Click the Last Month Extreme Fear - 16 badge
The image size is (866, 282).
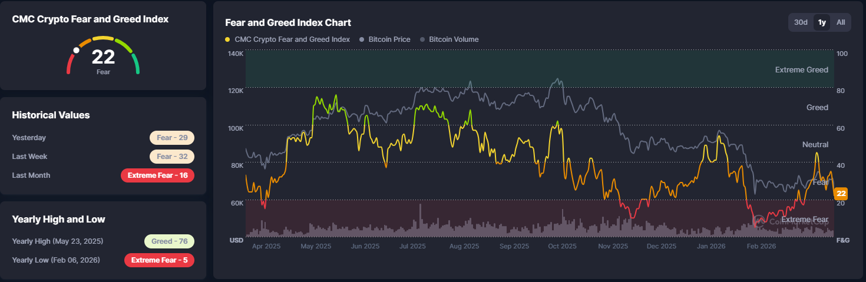157,175
